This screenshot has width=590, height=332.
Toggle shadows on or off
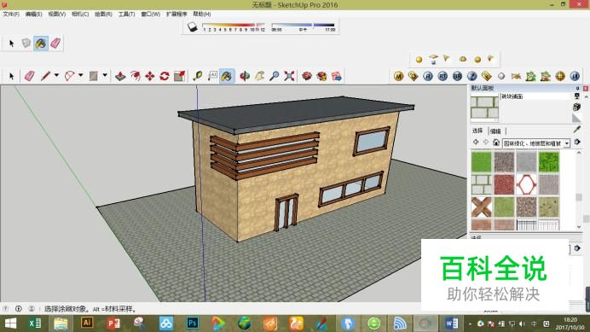[193, 27]
